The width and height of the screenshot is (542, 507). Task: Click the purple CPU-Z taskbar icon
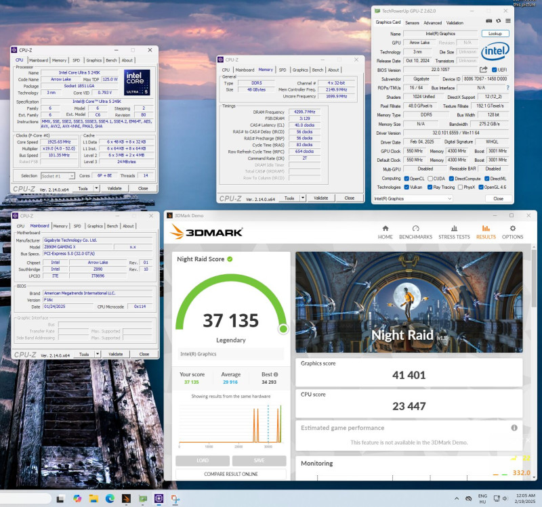(159, 499)
